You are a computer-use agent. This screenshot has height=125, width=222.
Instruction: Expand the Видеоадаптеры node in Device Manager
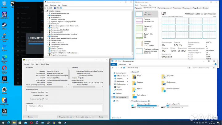coord(47,15)
